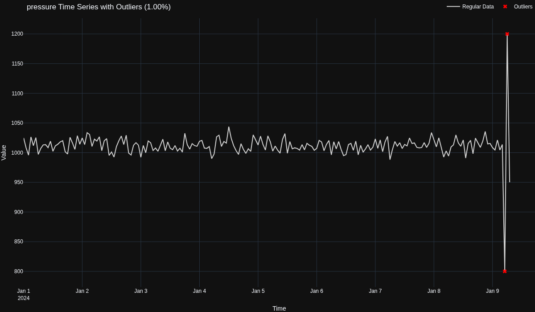Viewport: 535px width, 312px height.
Task: Click the gray line sample in the legend
Action: click(x=453, y=7)
